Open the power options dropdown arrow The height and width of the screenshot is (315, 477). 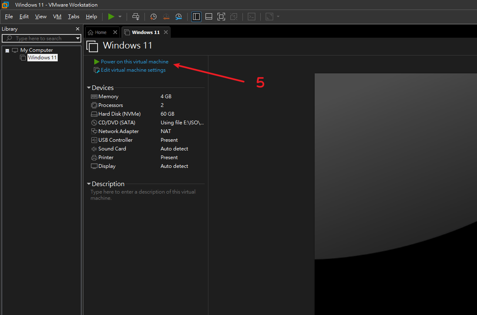click(x=120, y=17)
